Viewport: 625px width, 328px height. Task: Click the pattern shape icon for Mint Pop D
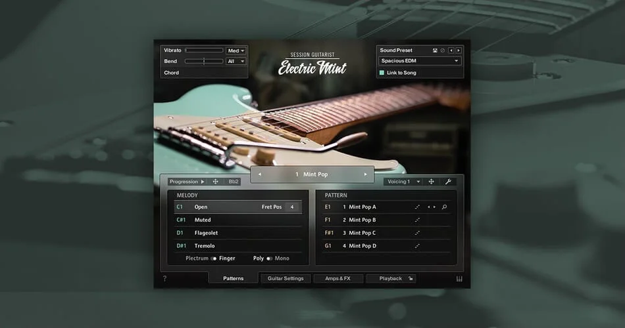coord(417,246)
